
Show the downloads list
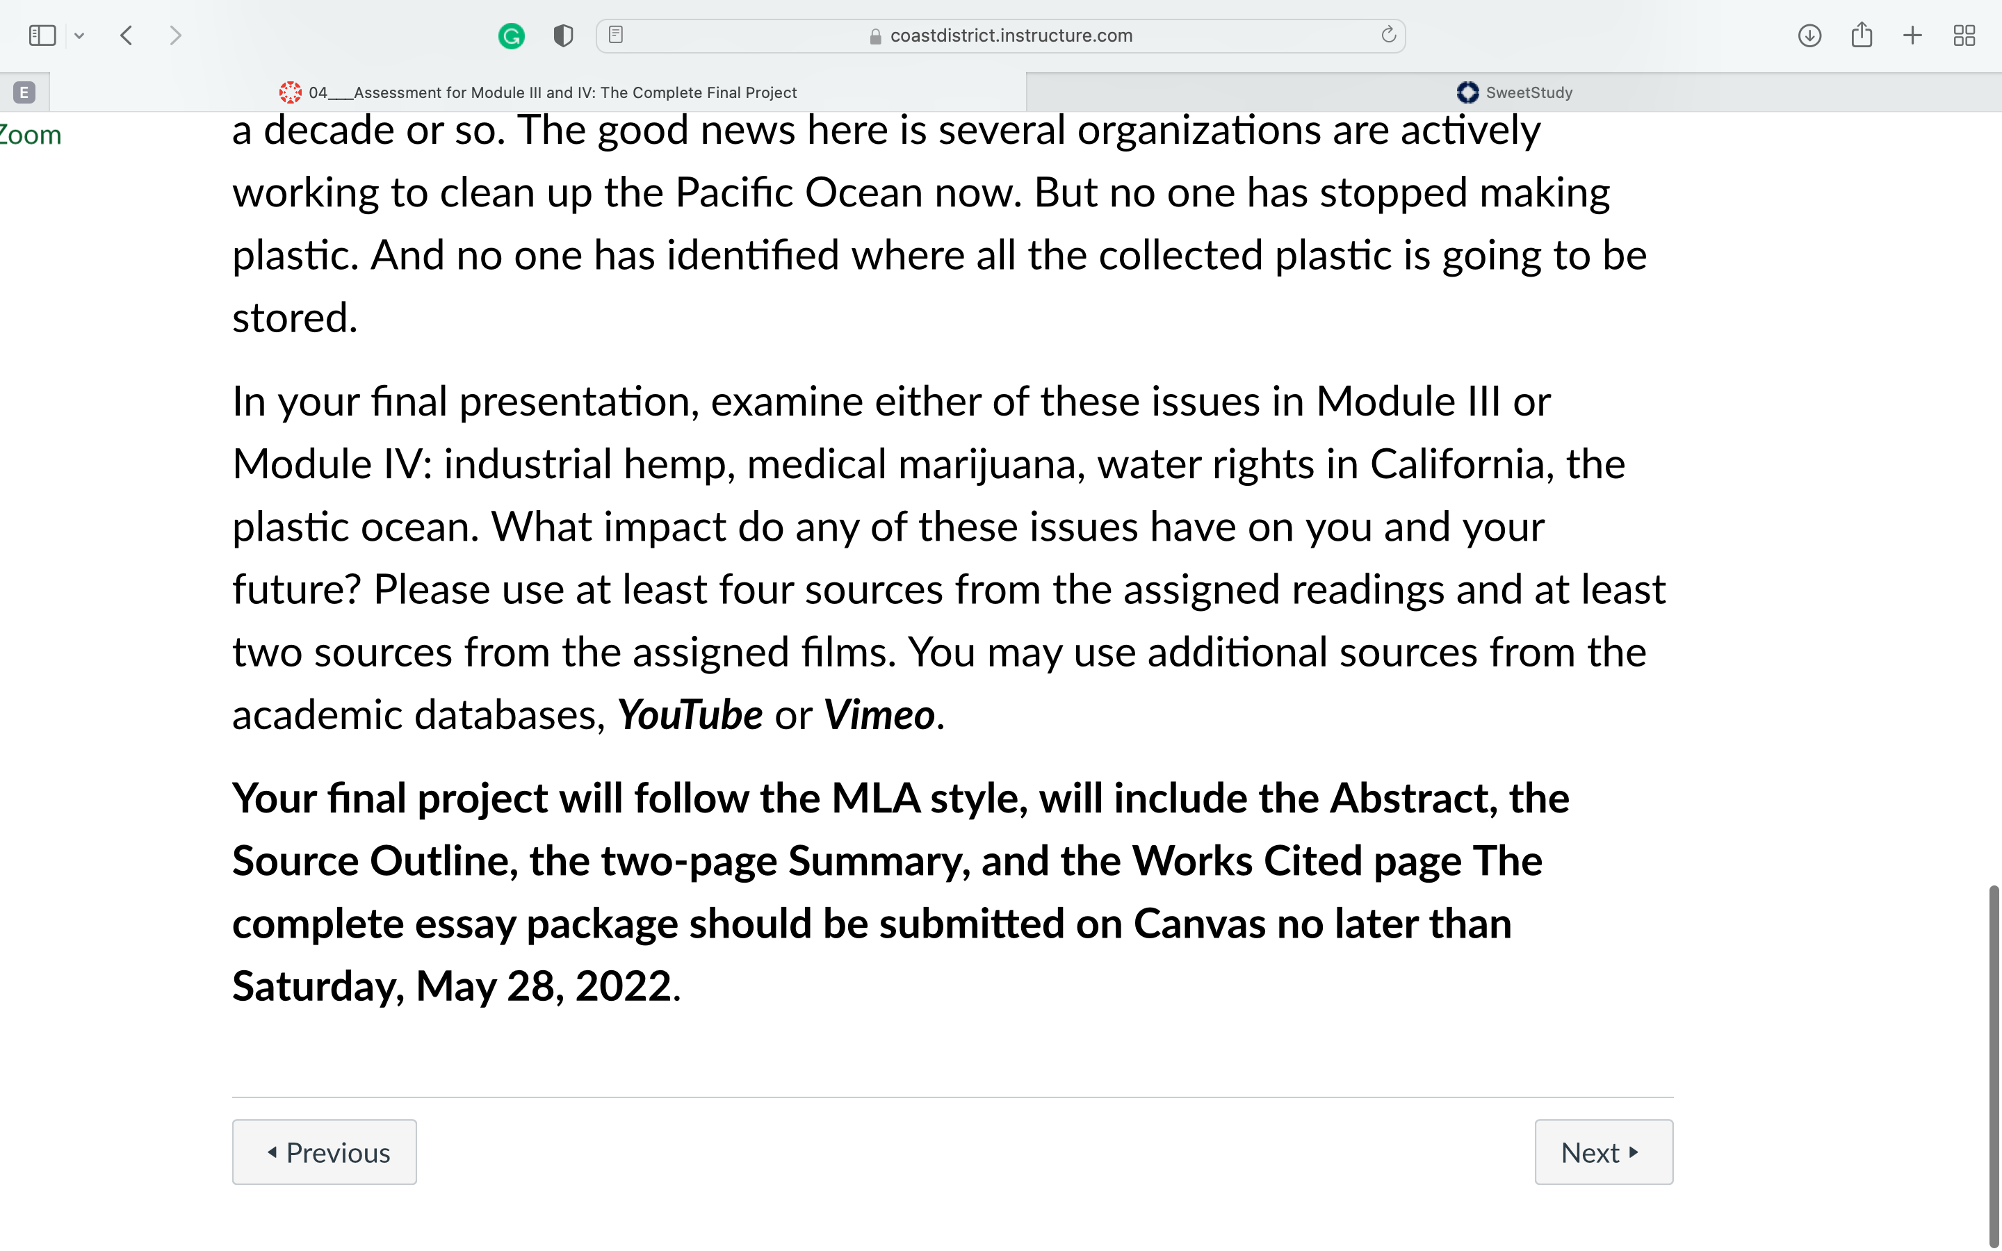click(1809, 35)
